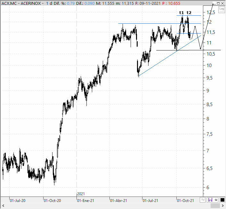
Task: Click the '1 d' timeframe label
Action: click(x=49, y=3)
